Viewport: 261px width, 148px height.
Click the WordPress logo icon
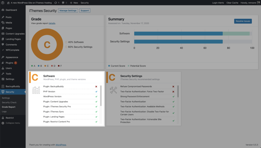3,3
